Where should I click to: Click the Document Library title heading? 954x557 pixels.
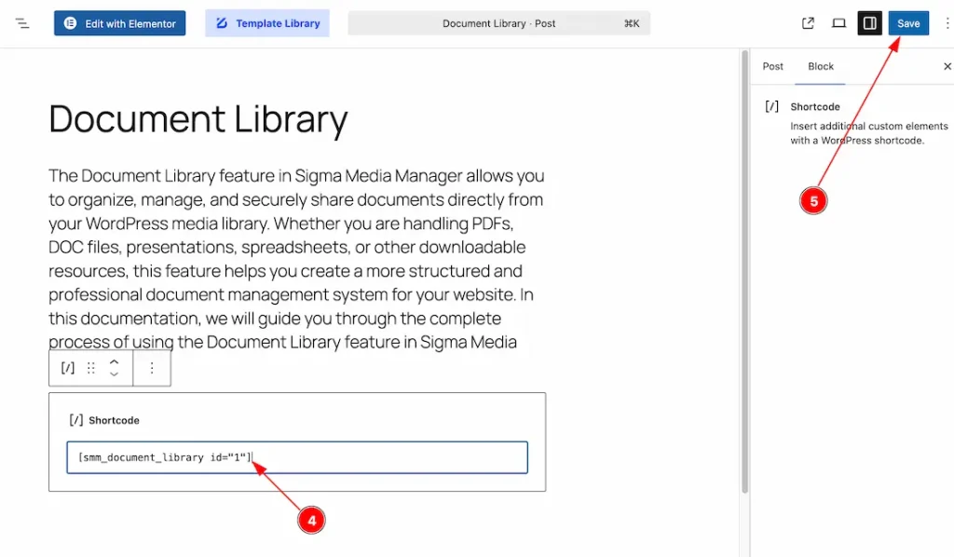pos(198,118)
